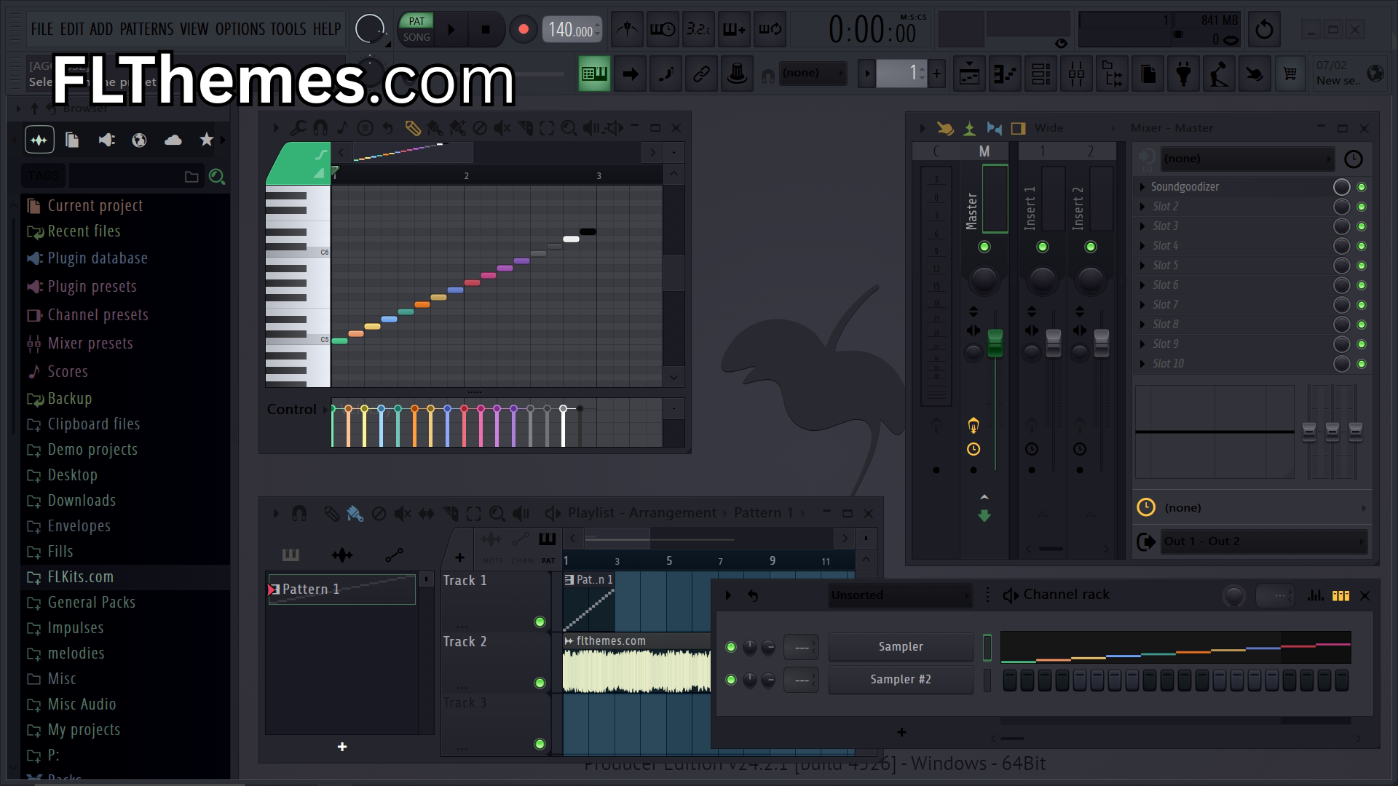Select the Zoom tool in Playlist toolbar
1398x786 pixels.
point(497,514)
